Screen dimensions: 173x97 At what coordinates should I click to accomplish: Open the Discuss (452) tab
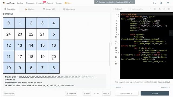pos(49,9)
